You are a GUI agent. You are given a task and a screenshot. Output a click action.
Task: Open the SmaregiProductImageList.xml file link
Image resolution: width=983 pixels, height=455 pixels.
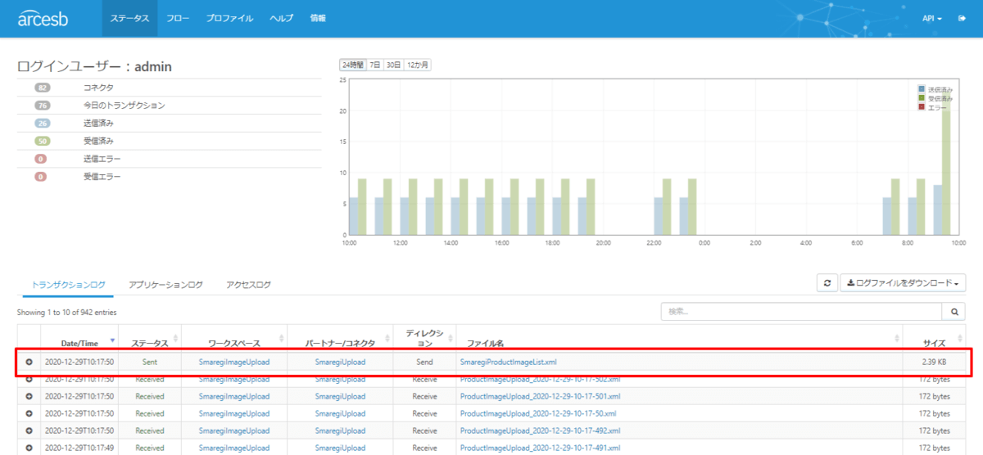point(508,362)
